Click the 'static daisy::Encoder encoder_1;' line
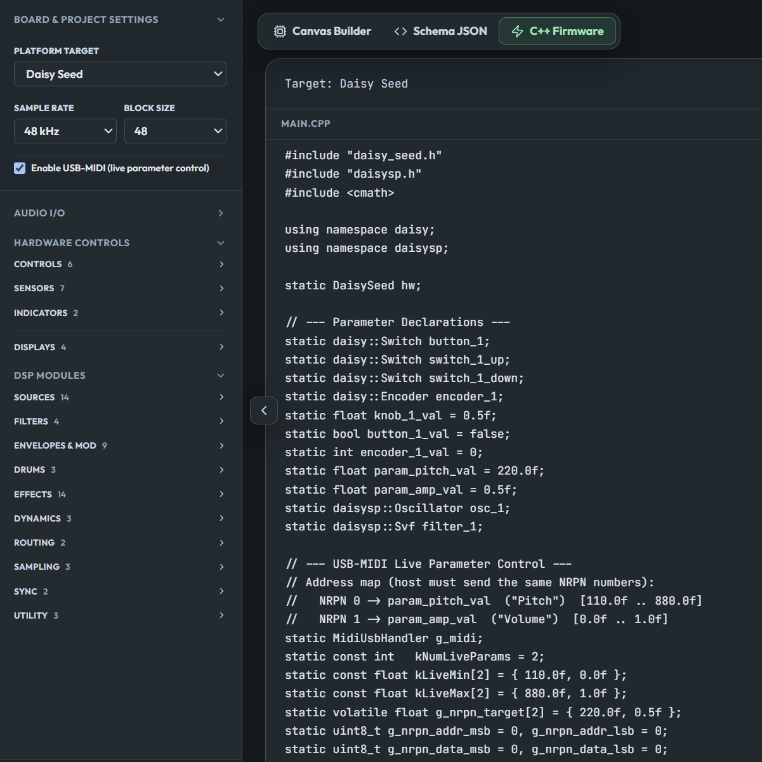 tap(394, 397)
